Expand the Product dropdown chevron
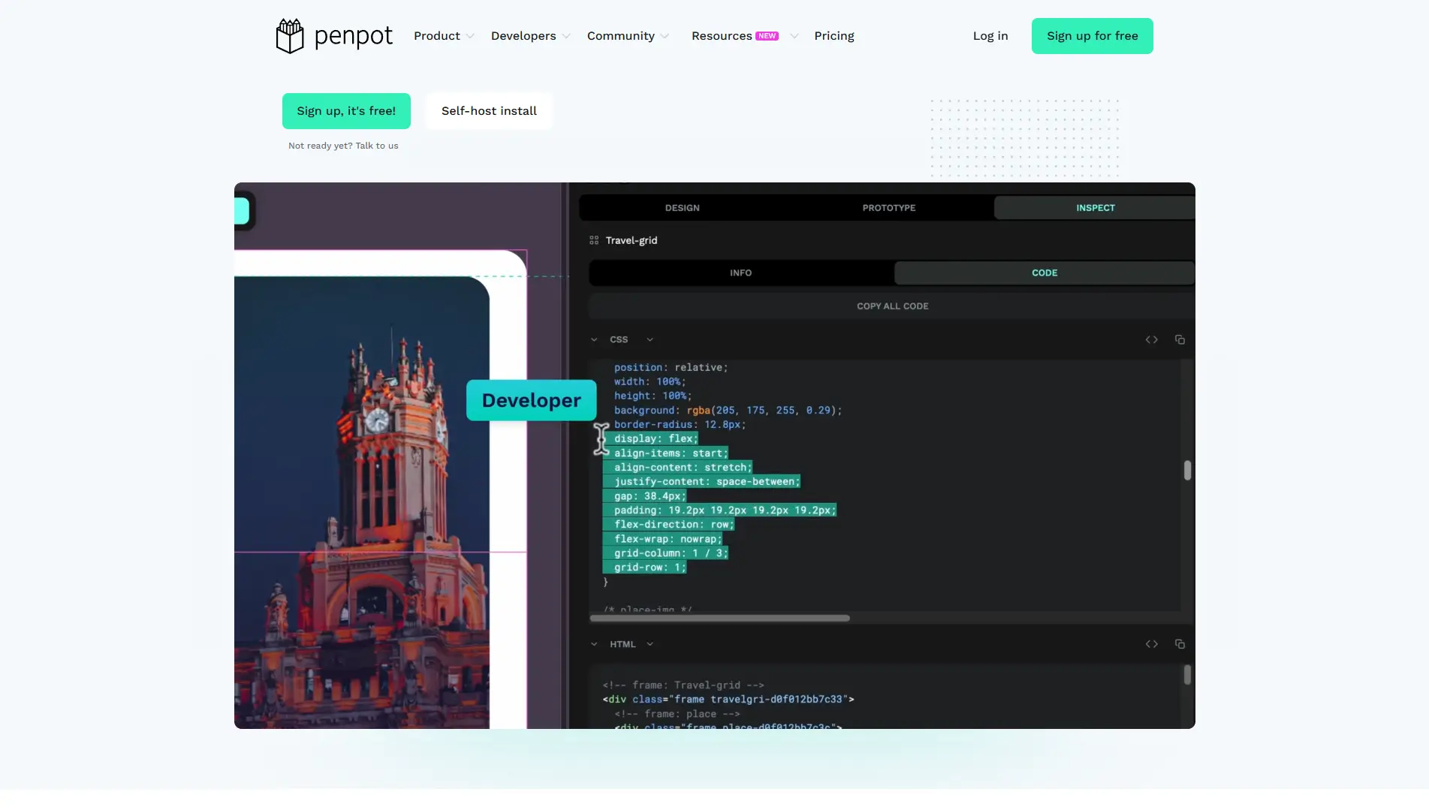 coord(470,36)
